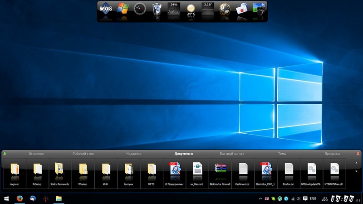Launch the globe network icon in dock

click(225, 9)
